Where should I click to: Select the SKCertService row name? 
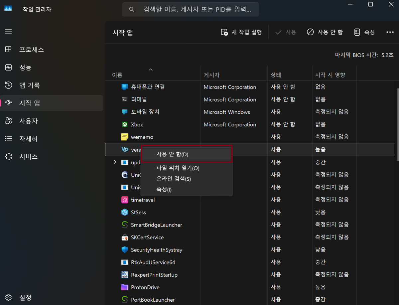(x=147, y=237)
